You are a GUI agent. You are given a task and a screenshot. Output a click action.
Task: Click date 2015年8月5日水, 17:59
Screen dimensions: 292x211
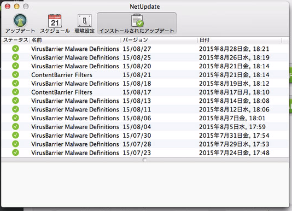point(232,127)
